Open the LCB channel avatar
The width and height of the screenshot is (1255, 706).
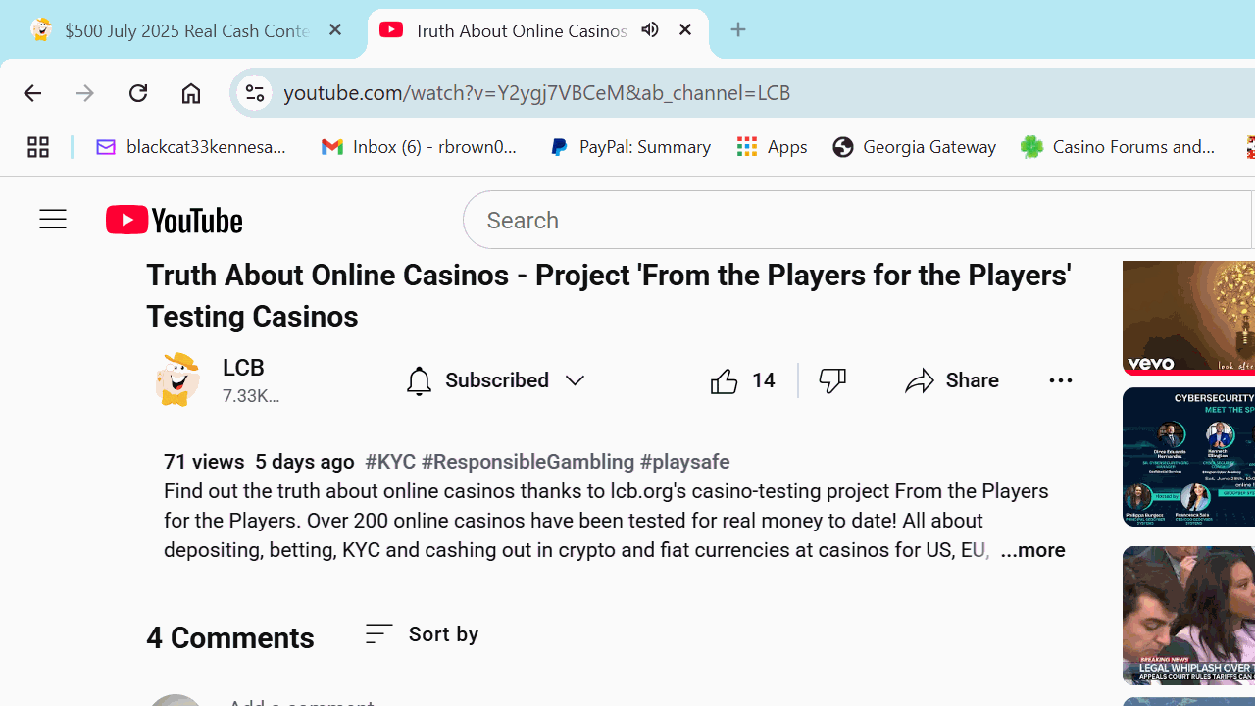(177, 380)
